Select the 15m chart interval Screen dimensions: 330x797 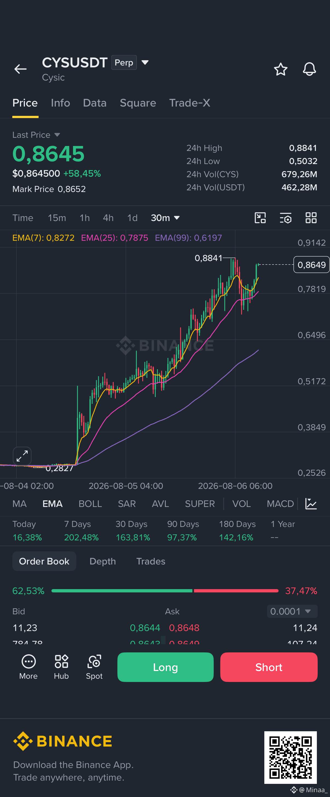57,218
